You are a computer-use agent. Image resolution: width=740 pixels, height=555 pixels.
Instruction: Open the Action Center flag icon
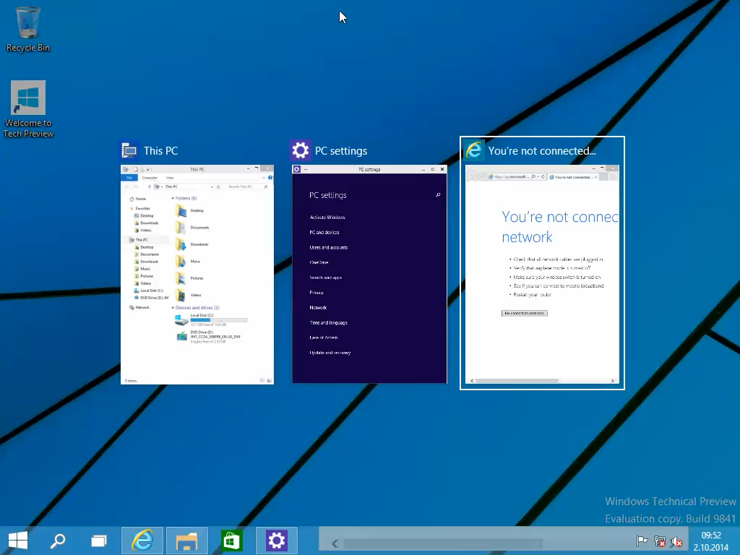point(642,541)
